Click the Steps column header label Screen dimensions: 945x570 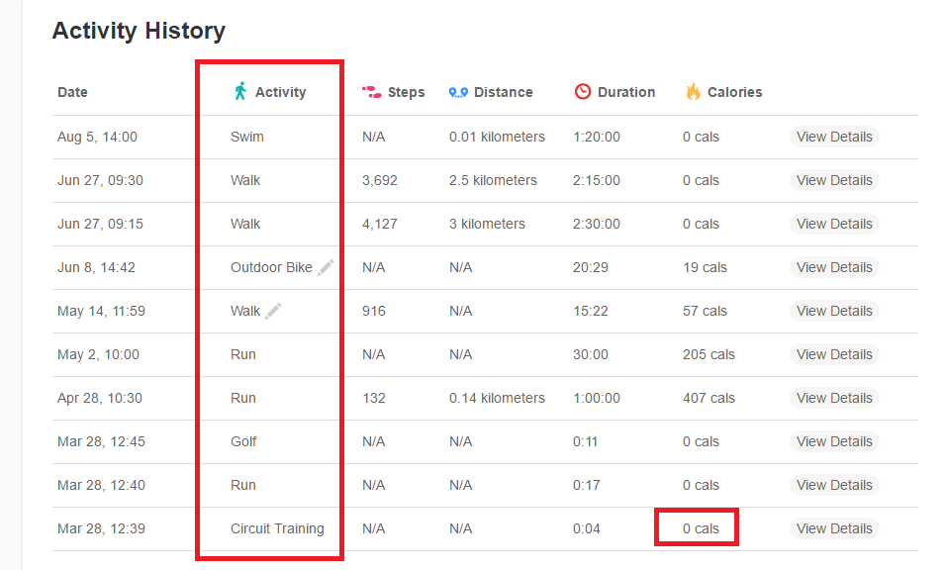406,92
